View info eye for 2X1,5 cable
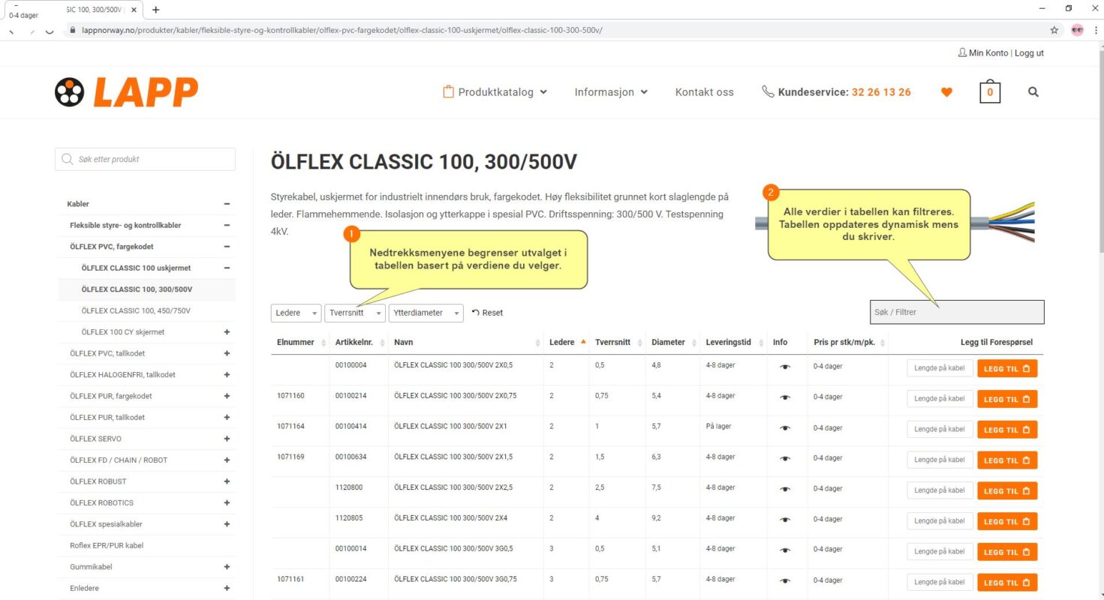Screen dimensions: 1104x600 pos(785,458)
